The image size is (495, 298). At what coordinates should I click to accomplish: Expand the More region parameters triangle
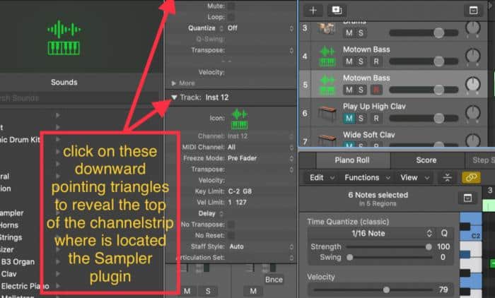point(174,83)
